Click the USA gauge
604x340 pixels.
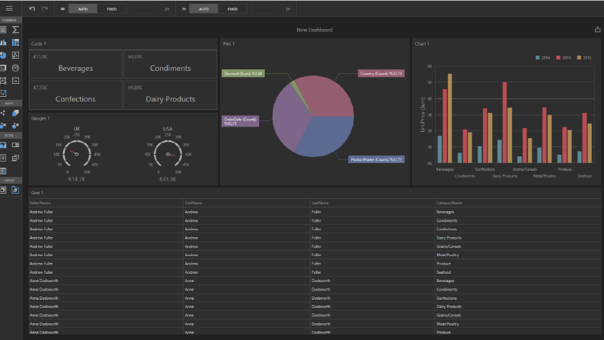(x=168, y=154)
